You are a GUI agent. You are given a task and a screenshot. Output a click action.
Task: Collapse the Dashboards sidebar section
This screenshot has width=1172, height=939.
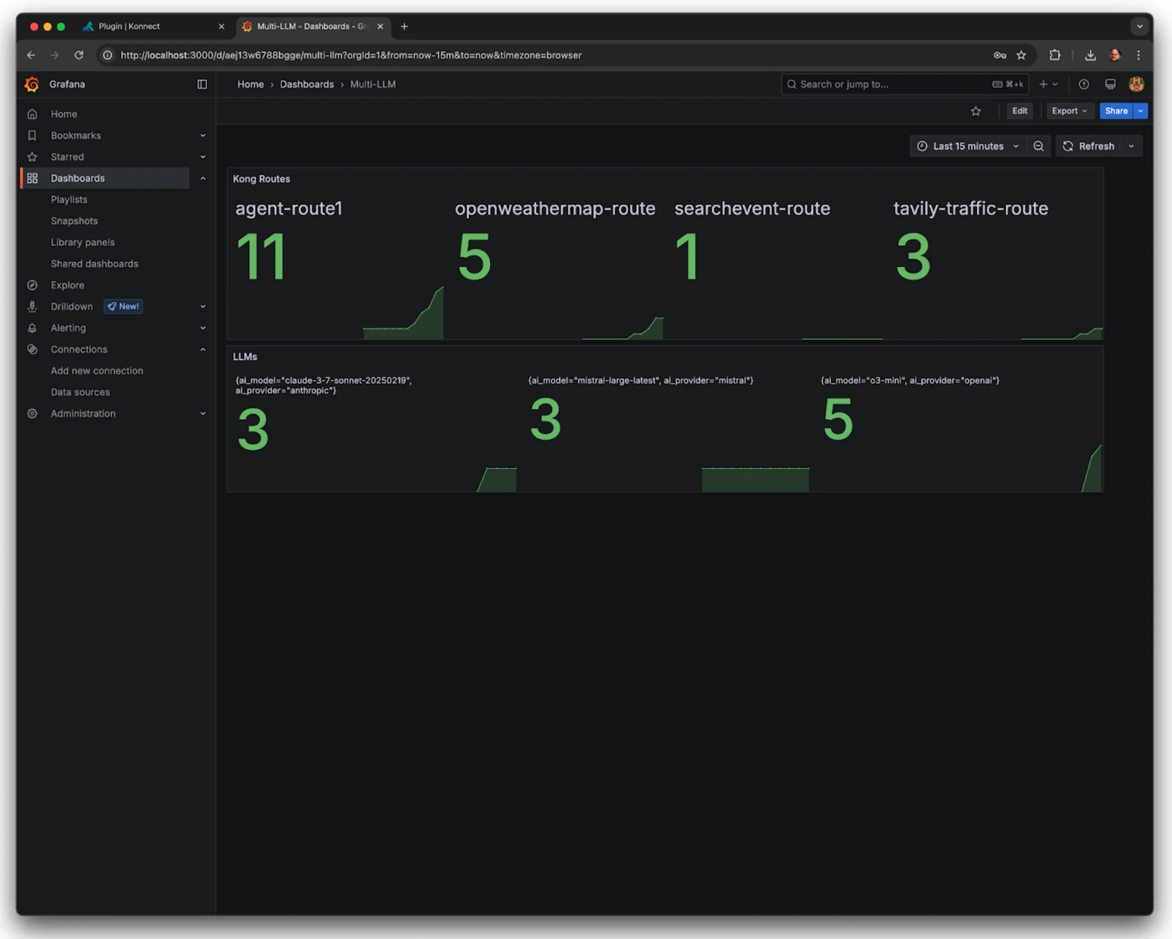point(203,178)
